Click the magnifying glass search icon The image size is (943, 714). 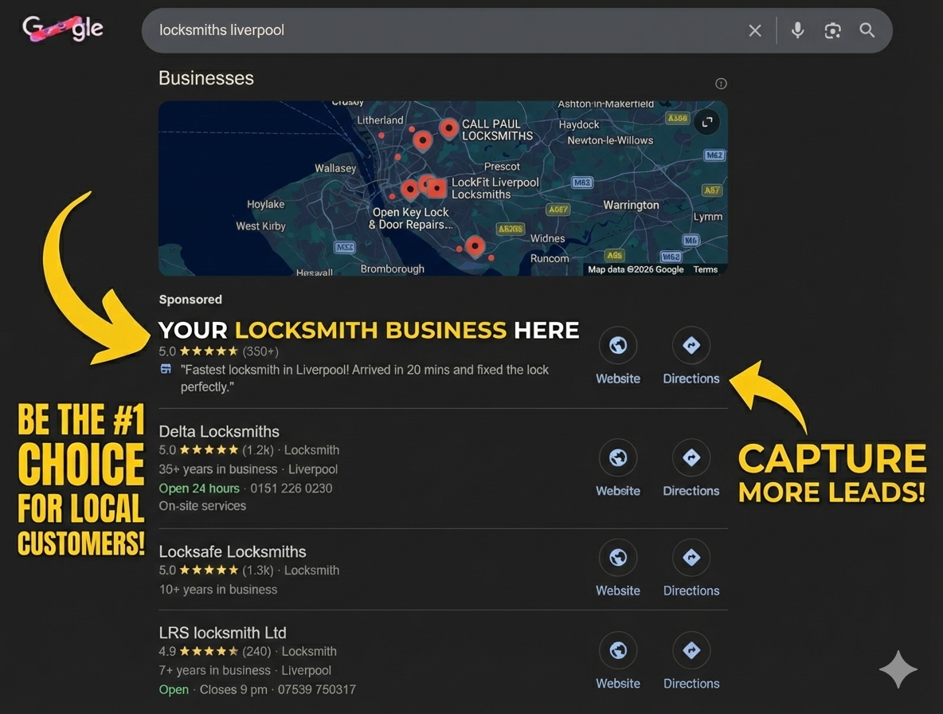(867, 30)
